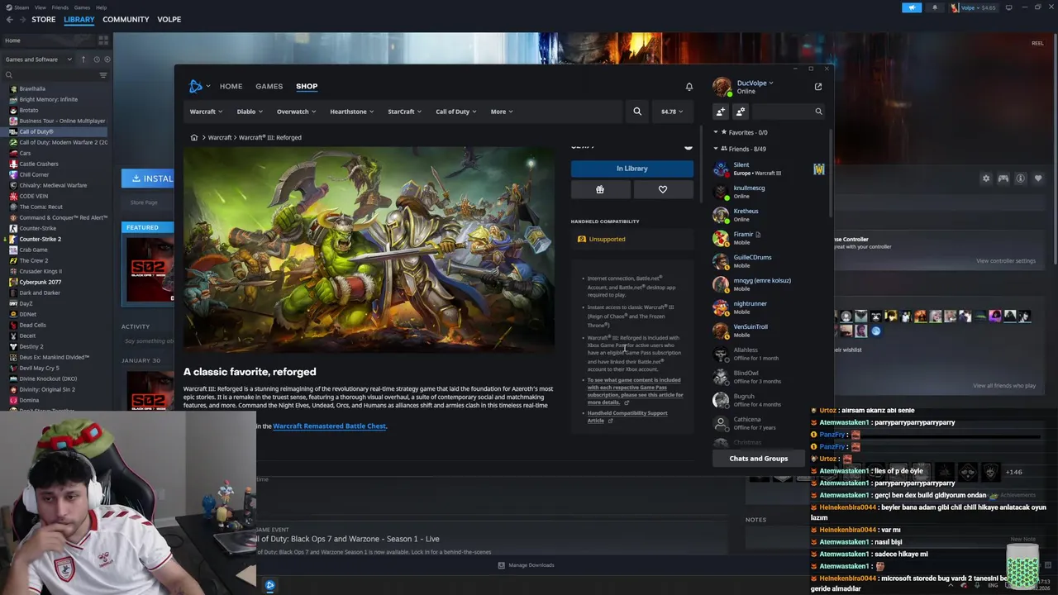This screenshot has height=595, width=1058.
Task: Go back with Steam back arrow
Action: click(x=9, y=20)
